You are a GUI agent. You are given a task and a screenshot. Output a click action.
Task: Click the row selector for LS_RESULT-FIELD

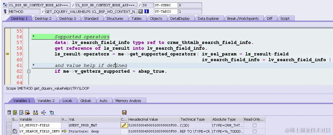click(x=9, y=125)
